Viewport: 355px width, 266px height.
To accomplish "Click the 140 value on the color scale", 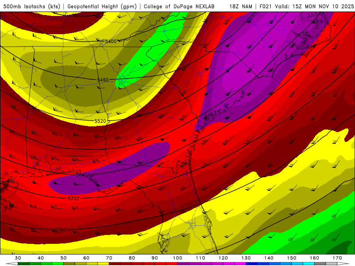I will [269, 258].
